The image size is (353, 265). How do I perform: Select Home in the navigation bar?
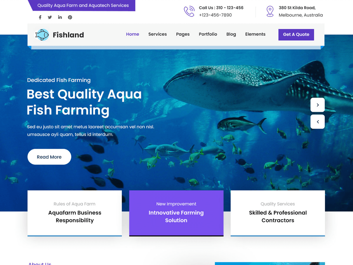pos(132,34)
